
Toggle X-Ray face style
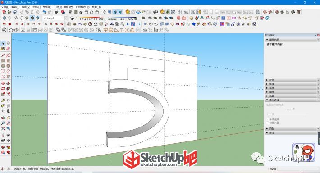[4, 18]
